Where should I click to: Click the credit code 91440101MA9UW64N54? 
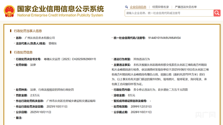(164, 38)
